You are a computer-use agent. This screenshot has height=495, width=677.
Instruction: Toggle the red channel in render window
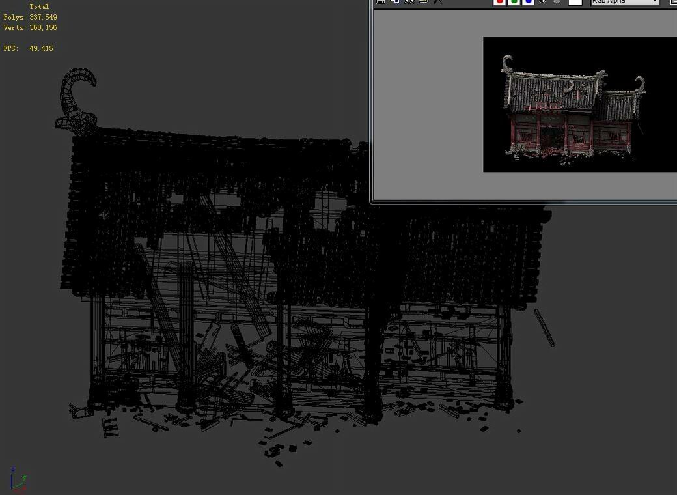tap(499, 2)
